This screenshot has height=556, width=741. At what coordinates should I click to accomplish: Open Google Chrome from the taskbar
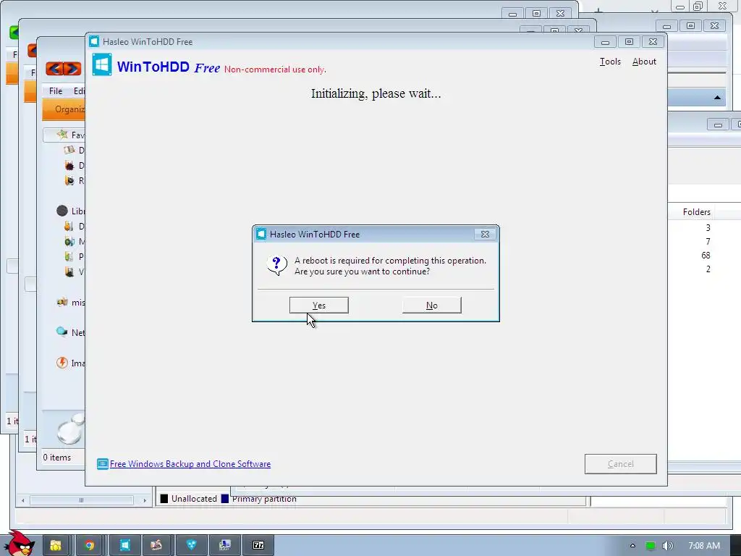tap(89, 545)
